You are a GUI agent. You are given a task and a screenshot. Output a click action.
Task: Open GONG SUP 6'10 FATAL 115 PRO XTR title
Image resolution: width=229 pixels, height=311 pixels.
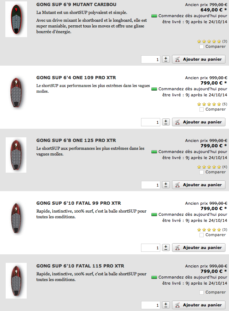click(x=80, y=266)
